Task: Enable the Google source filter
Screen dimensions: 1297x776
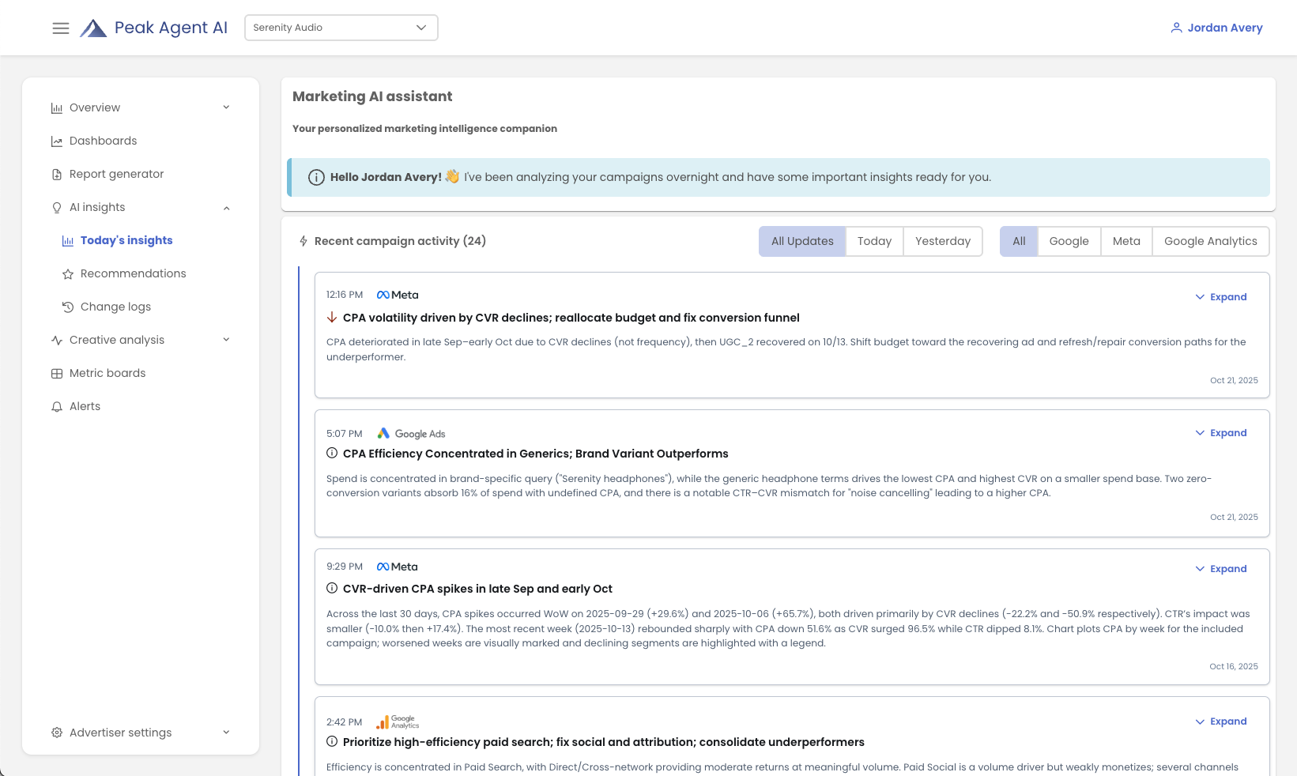Action: [1069, 241]
